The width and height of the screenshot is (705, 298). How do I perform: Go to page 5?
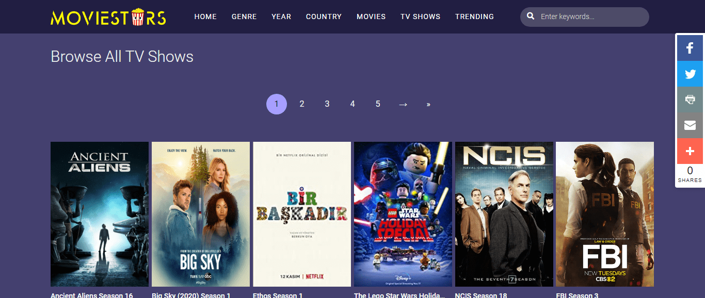tap(378, 104)
